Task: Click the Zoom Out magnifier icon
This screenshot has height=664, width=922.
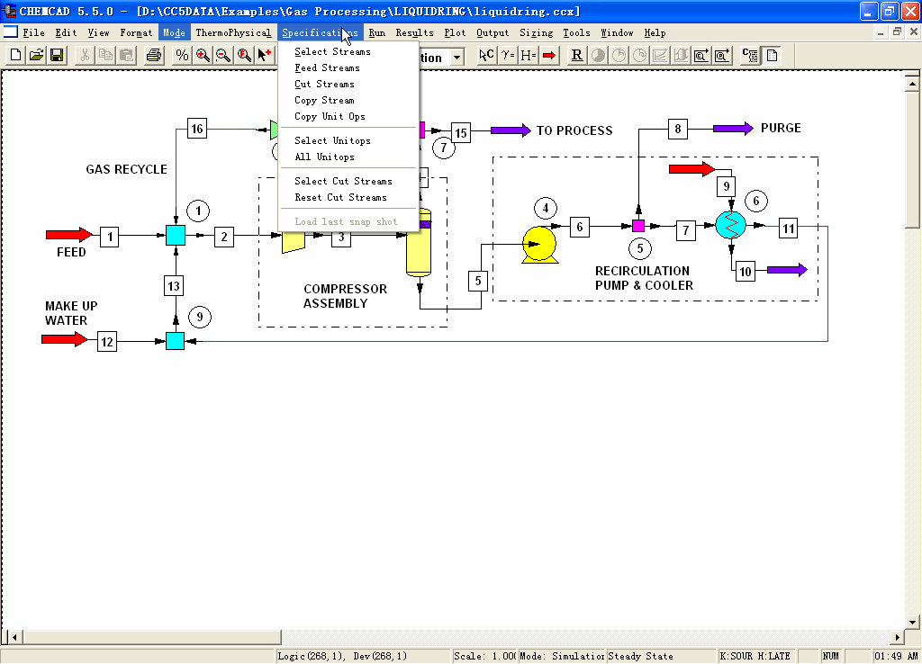Action: click(x=223, y=55)
